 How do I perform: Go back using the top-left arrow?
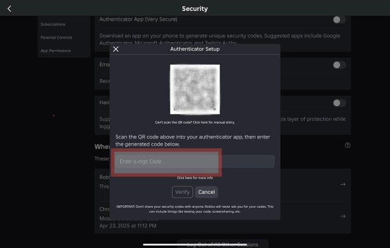pos(9,9)
